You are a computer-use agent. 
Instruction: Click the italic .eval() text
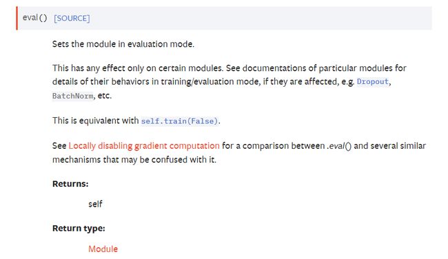point(339,146)
